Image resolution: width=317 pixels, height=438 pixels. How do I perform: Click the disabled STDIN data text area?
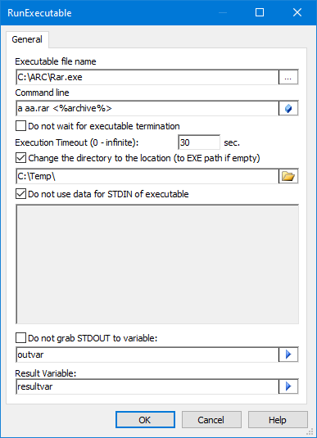coord(157,264)
